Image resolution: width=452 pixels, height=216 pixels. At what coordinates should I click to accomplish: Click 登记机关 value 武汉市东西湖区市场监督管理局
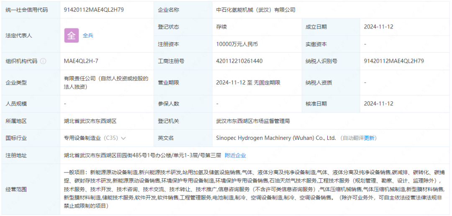click(253, 121)
